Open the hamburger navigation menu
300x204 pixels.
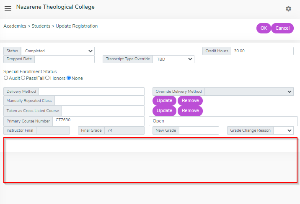coord(8,8)
